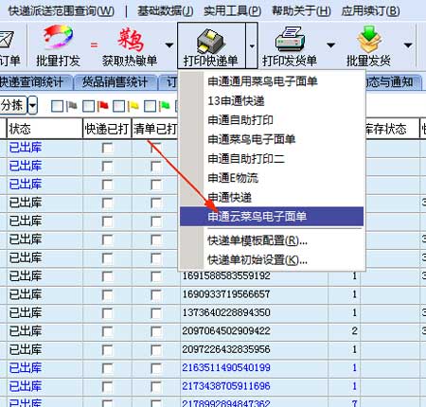Open 应用续订(B) menu
This screenshot has height=407, width=426.
click(370, 11)
